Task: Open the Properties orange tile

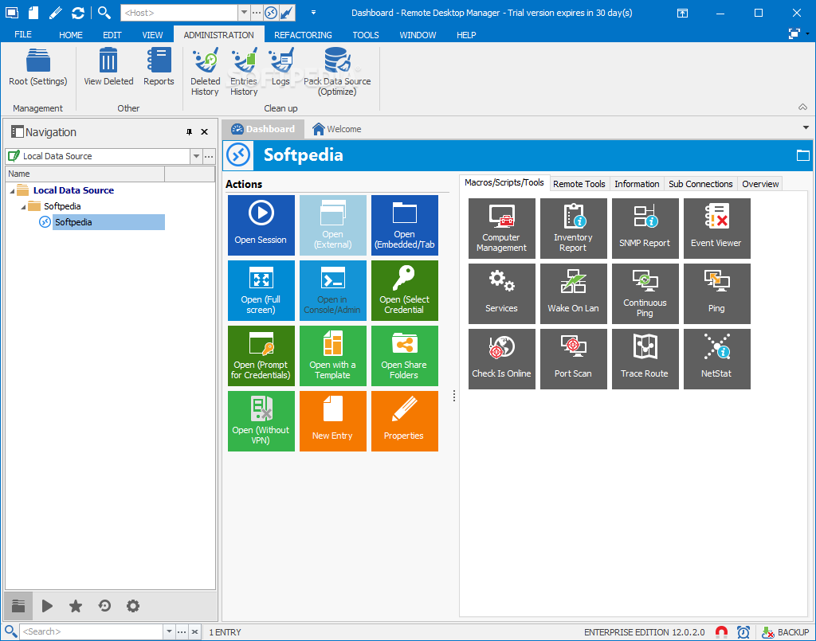Action: click(x=404, y=421)
